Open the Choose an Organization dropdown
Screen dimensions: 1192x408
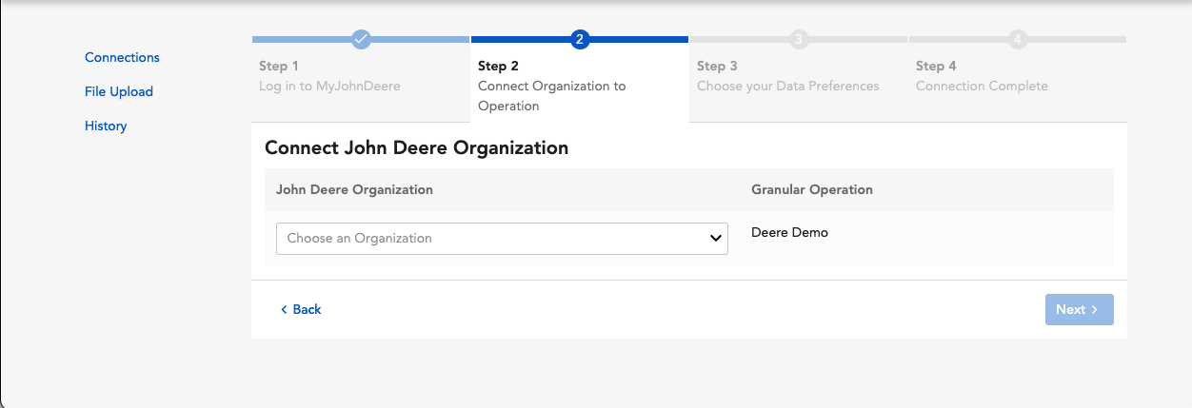click(502, 239)
